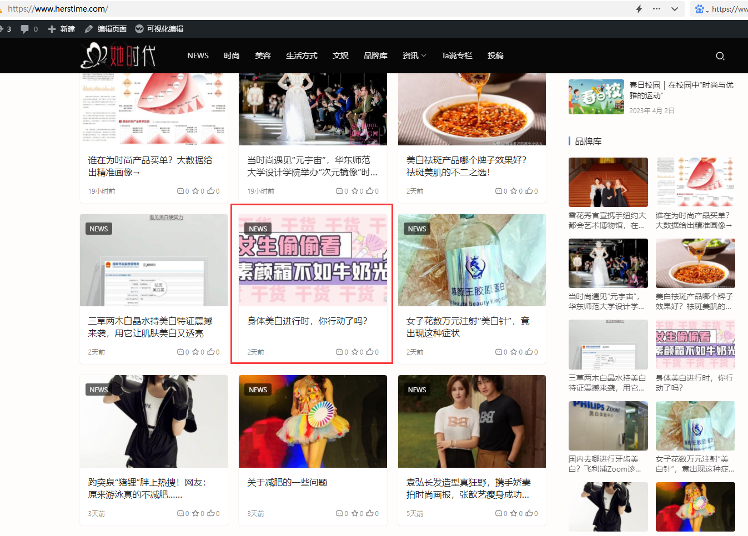Open 关于减肥的一些问题 article title
The height and width of the screenshot is (536, 748).
287,482
